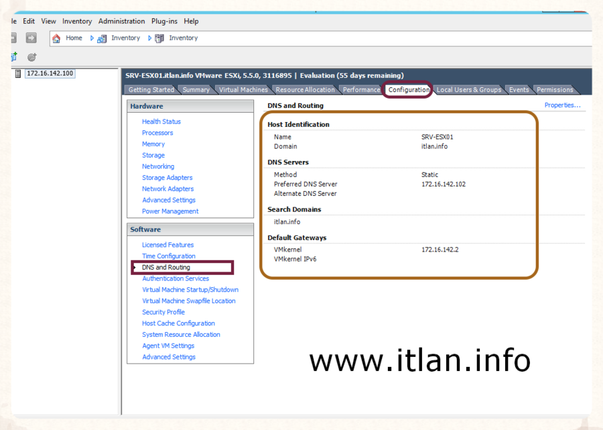Switch to the Virtual Machines tab
This screenshot has height=430, width=603.
[243, 90]
